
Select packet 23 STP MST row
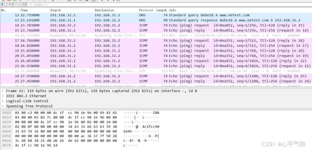156,71
